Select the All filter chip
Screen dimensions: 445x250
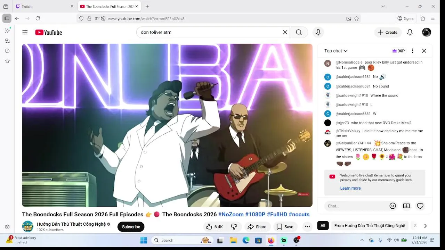pyautogui.click(x=323, y=226)
